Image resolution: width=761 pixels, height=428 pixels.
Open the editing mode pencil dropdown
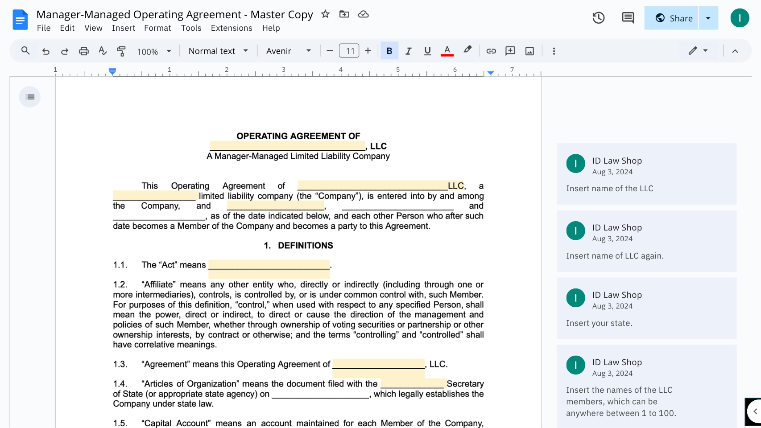click(x=698, y=51)
